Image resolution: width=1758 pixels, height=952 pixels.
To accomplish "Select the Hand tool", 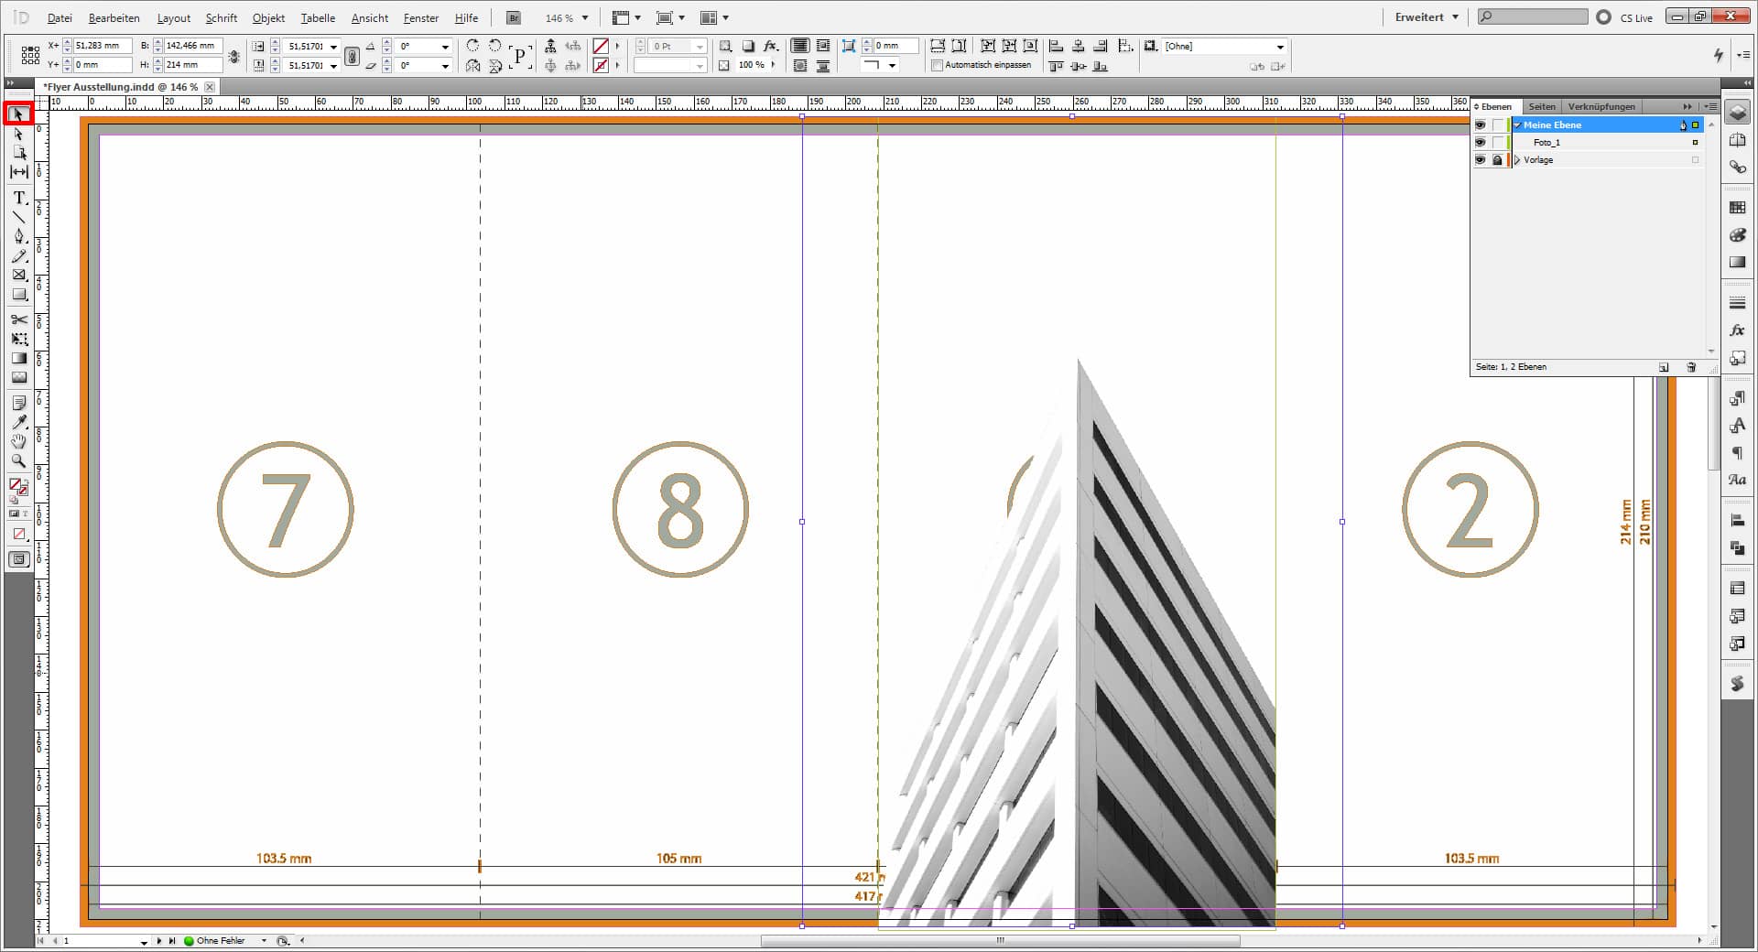I will coord(19,441).
